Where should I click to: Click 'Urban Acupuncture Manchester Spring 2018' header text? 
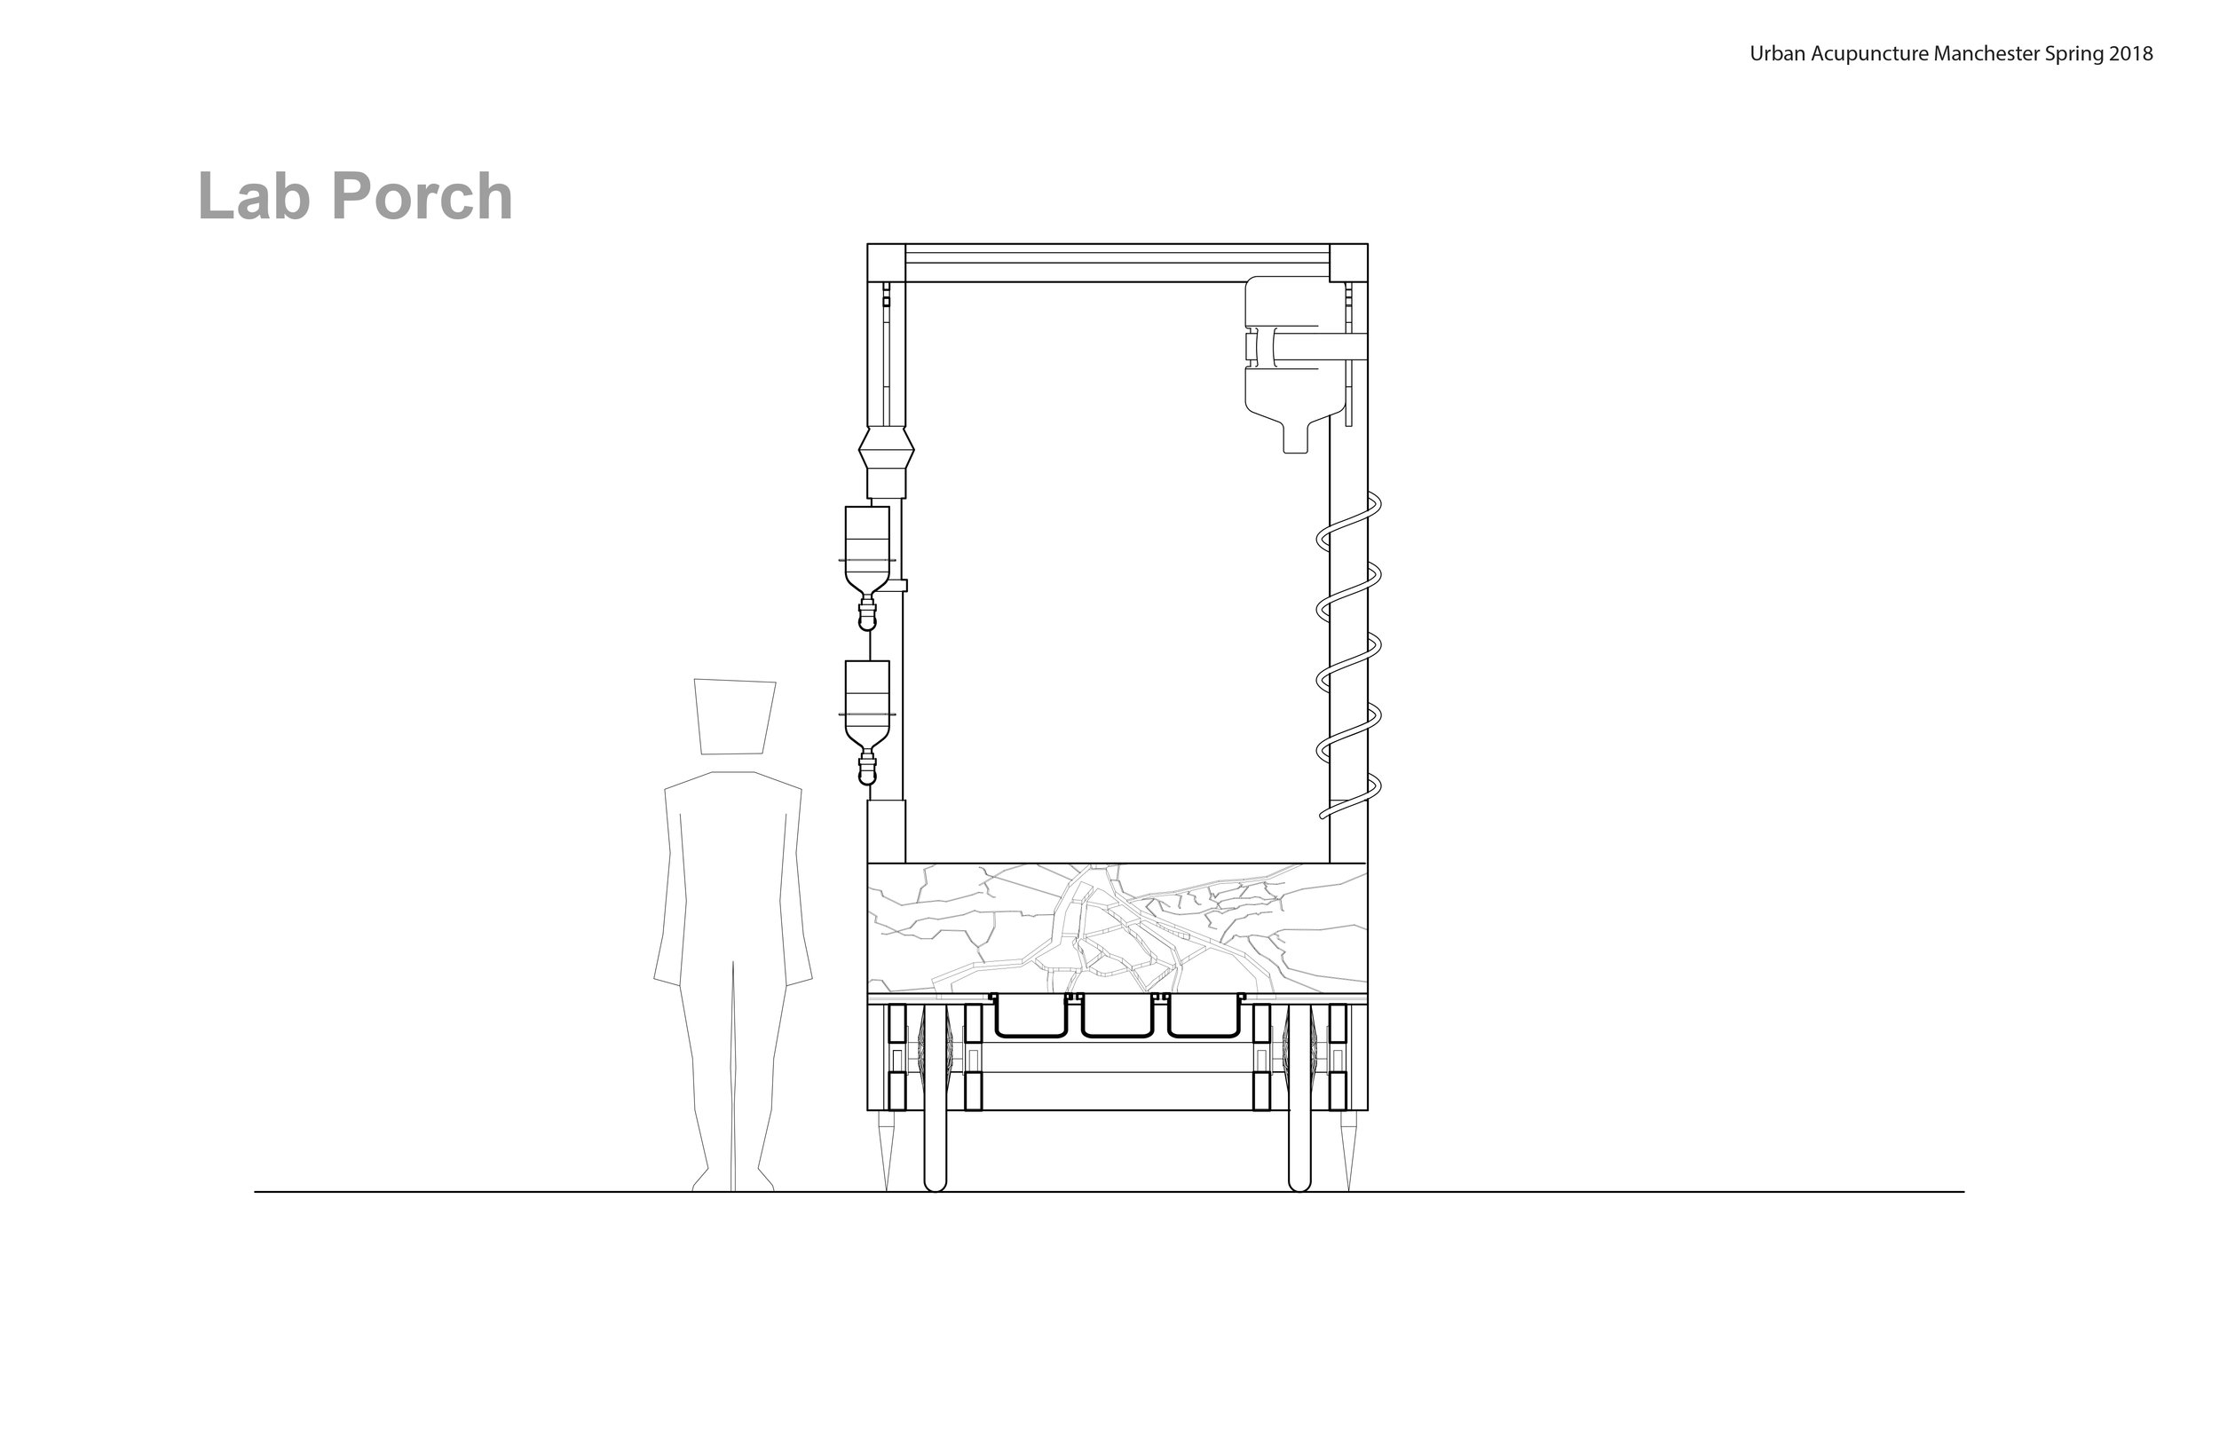pyautogui.click(x=1952, y=54)
